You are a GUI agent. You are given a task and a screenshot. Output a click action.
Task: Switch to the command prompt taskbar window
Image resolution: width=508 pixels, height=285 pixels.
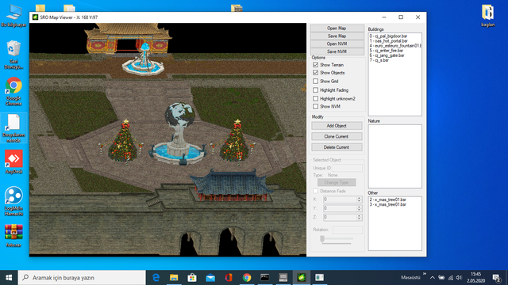[x=264, y=278]
